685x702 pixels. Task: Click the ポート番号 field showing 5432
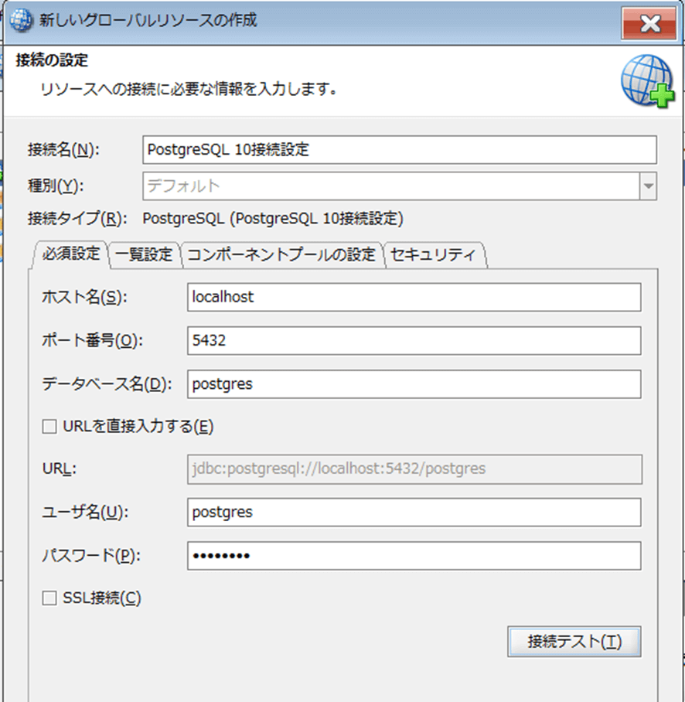pos(414,340)
